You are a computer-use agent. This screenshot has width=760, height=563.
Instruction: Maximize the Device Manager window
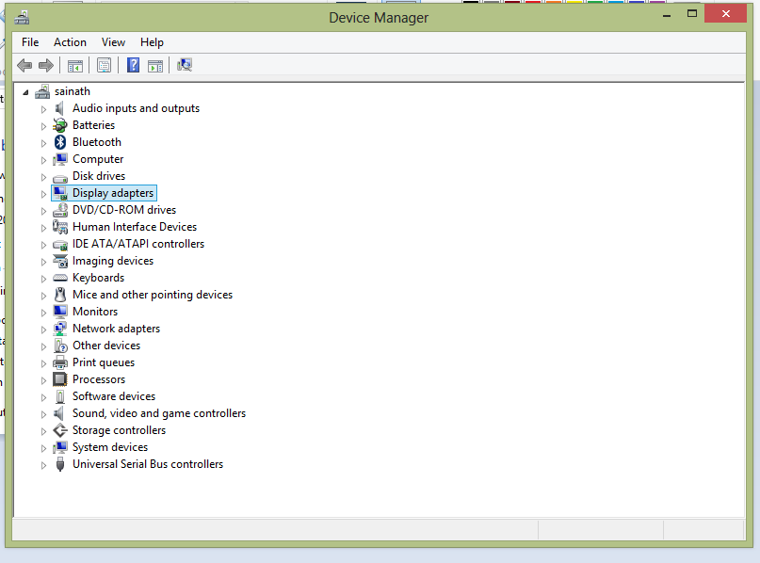692,13
